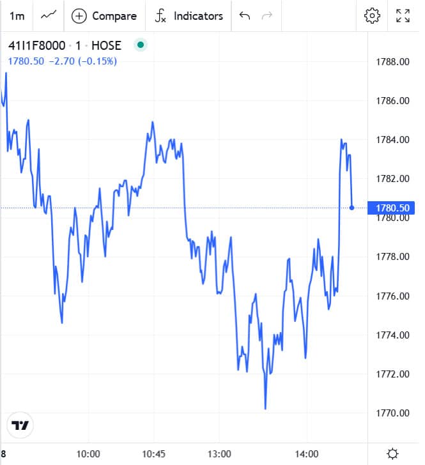The width and height of the screenshot is (425, 465).
Task: Click the 1788.00 price scale label
Action: coord(392,62)
